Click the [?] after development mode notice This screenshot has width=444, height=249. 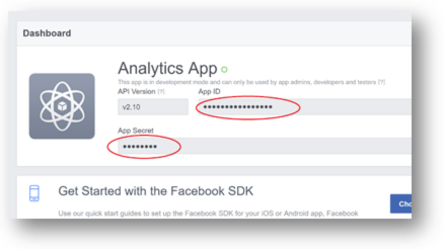[x=382, y=82]
